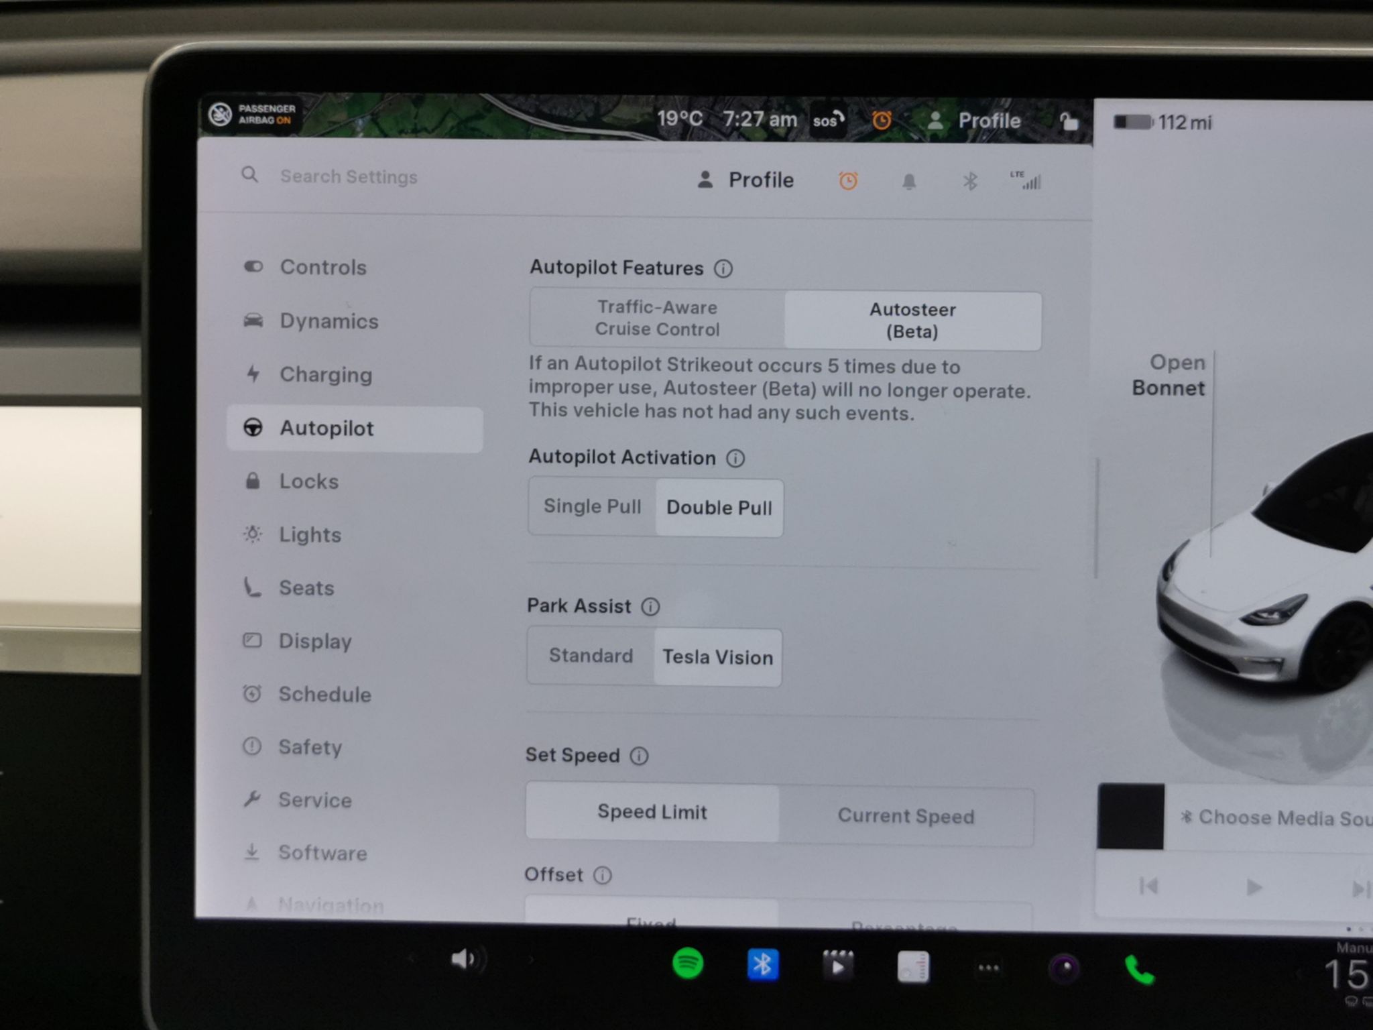Expand more apps with three-dots icon
Screen dimensions: 1373x1030
989,968
